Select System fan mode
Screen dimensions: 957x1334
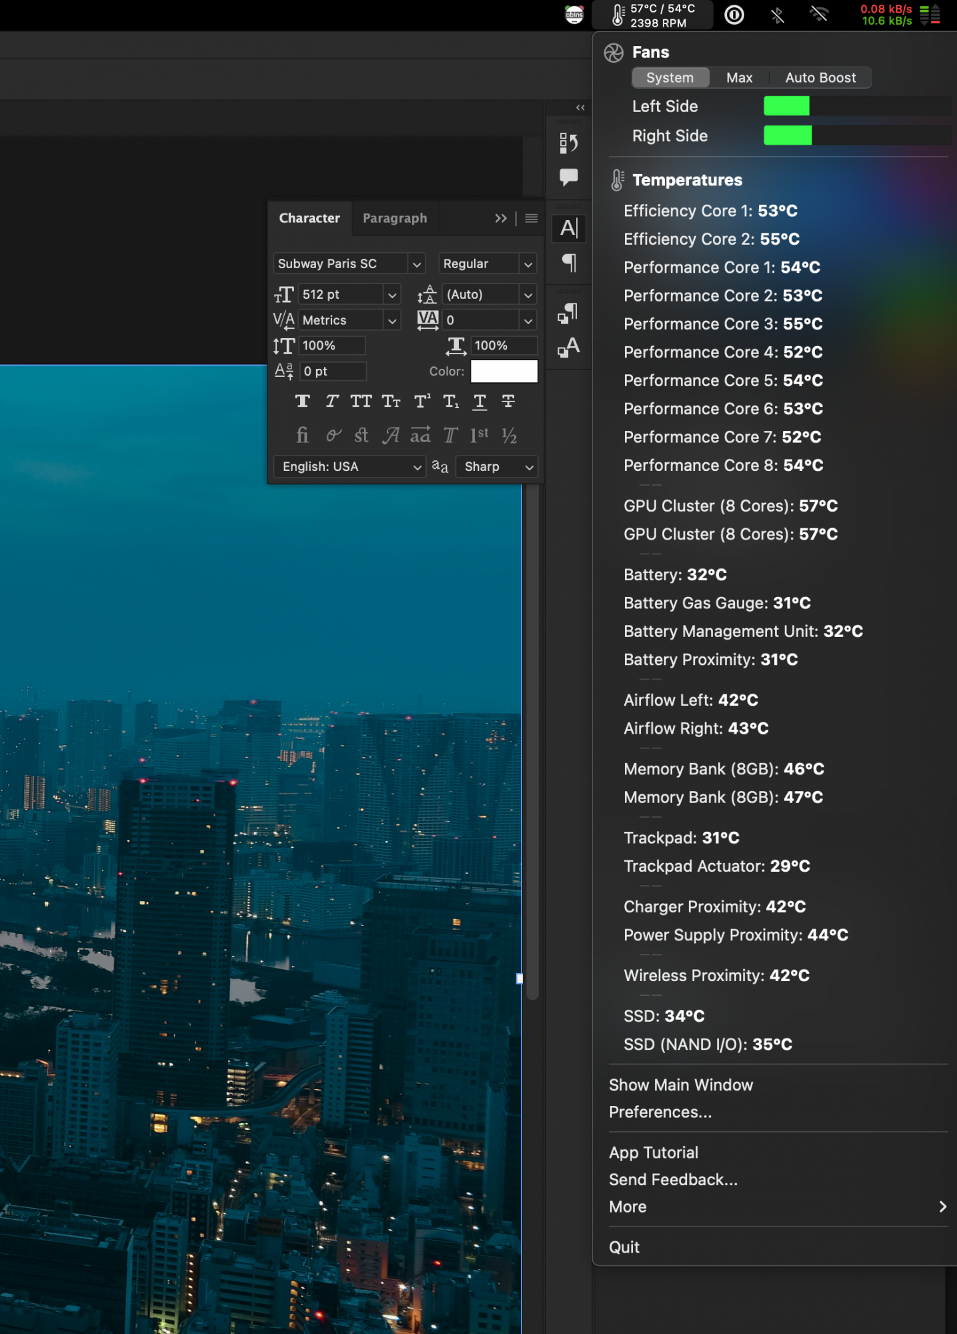[670, 77]
